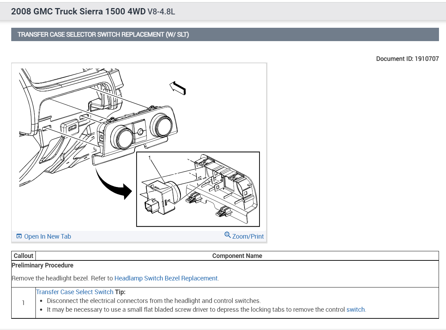Click the Callout column header
The height and width of the screenshot is (330, 446).
click(24, 256)
